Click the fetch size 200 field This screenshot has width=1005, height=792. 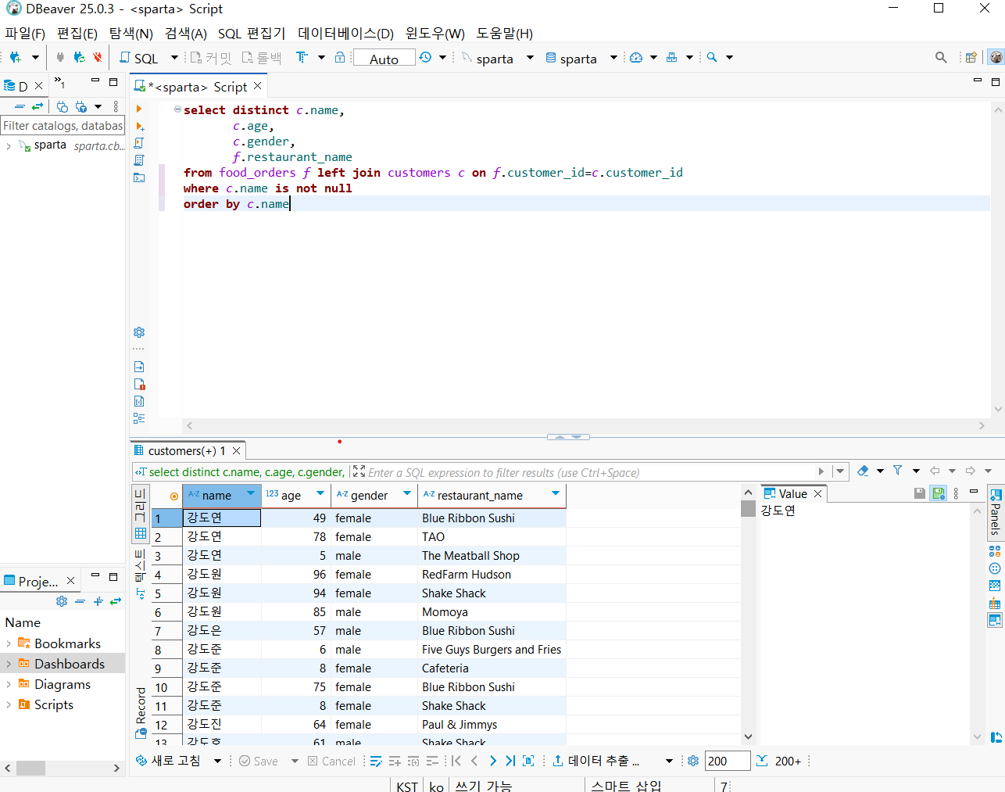(x=728, y=761)
